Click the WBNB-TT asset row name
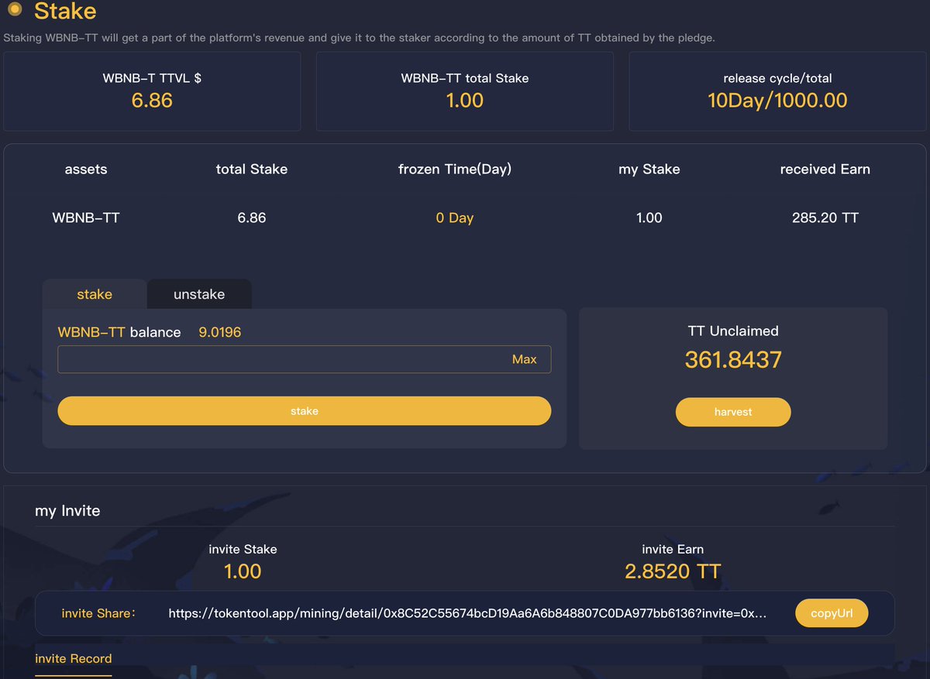Image resolution: width=930 pixels, height=679 pixels. pos(86,218)
